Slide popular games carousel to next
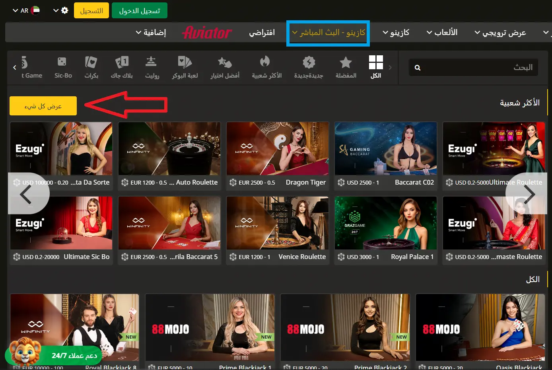This screenshot has height=370, width=552. (529, 195)
